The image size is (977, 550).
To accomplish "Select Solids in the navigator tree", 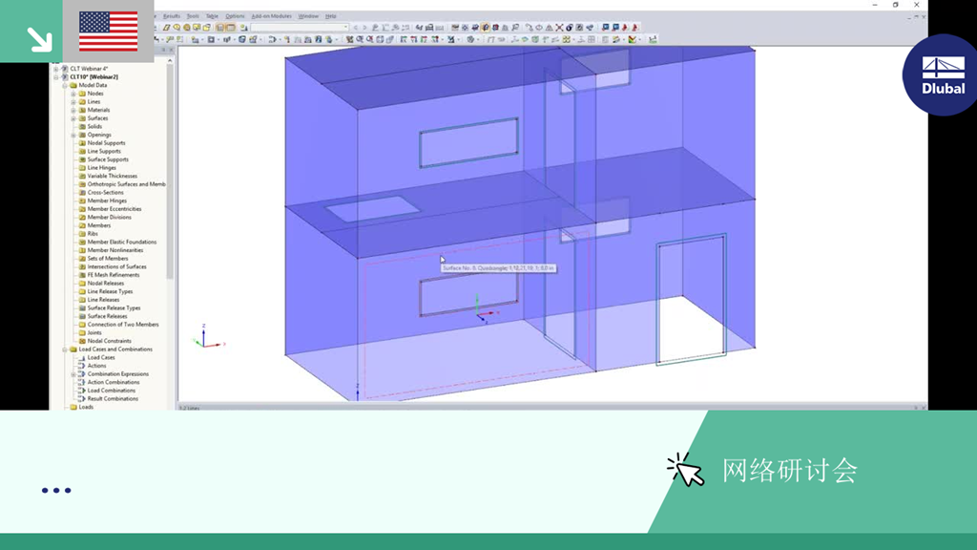I will (x=94, y=127).
